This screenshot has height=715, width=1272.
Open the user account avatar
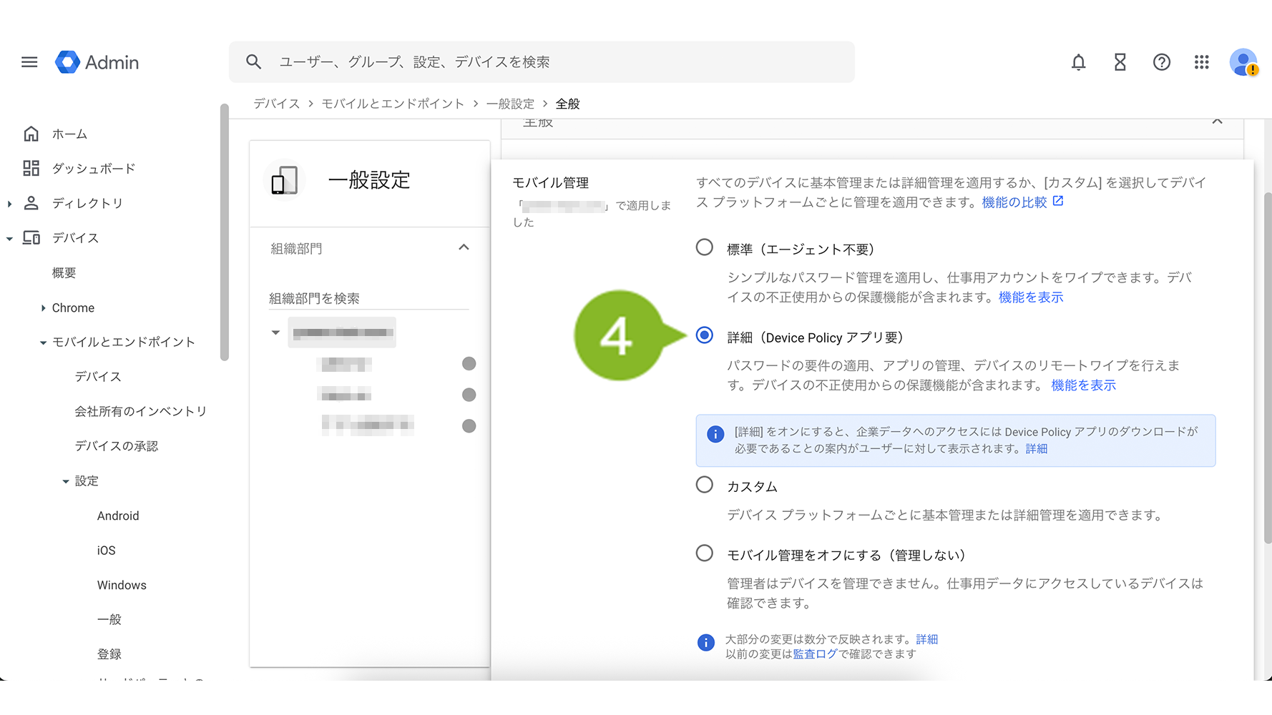(x=1243, y=62)
